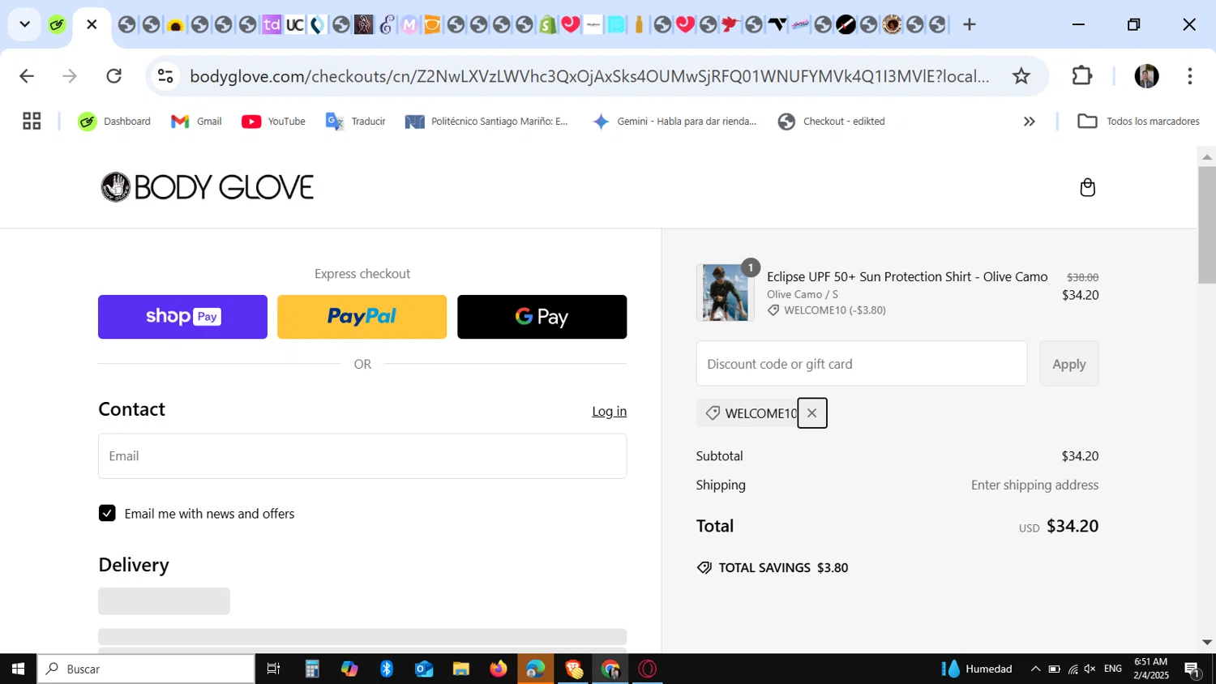This screenshot has width=1216, height=684.
Task: Uncheck Email me with news and offers
Action: [x=107, y=513]
